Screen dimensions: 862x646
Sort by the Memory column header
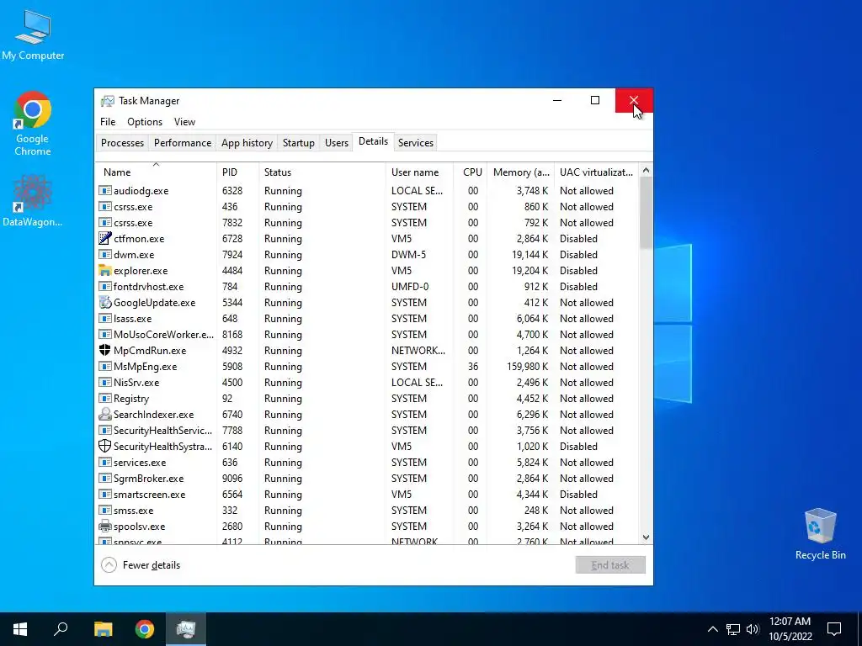pos(520,172)
